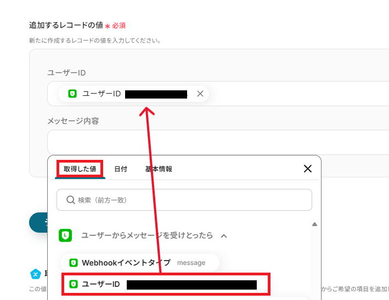Screen dimensions: 389x300
Task: Switch to the 日付 tab
Action: (x=121, y=169)
